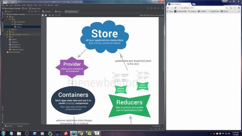Collapse the React-Redux-Tutorials root folder

click(x=5, y=14)
